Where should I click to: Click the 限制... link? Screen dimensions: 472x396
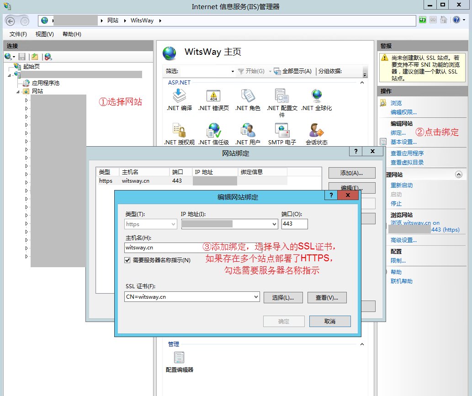398,261
